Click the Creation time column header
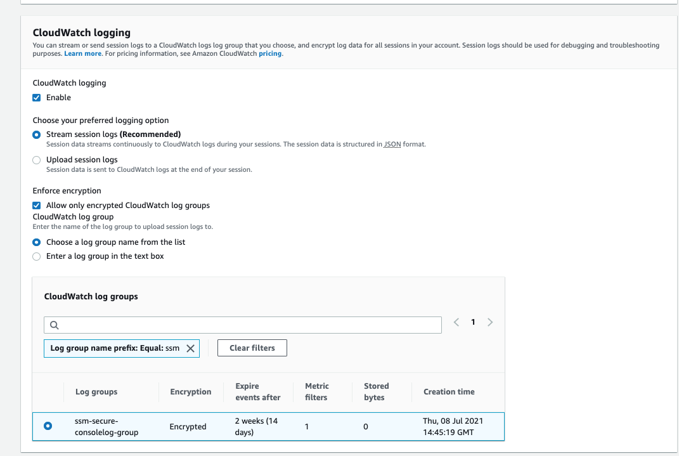 449,391
